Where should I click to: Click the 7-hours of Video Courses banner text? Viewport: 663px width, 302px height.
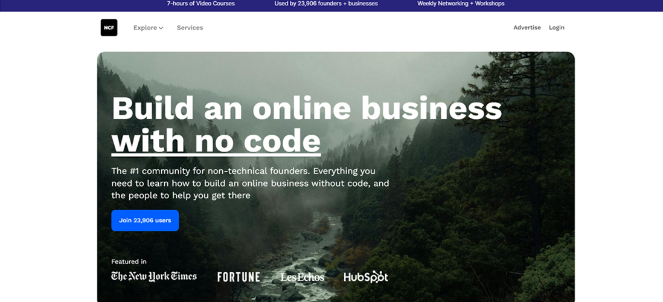tap(201, 4)
